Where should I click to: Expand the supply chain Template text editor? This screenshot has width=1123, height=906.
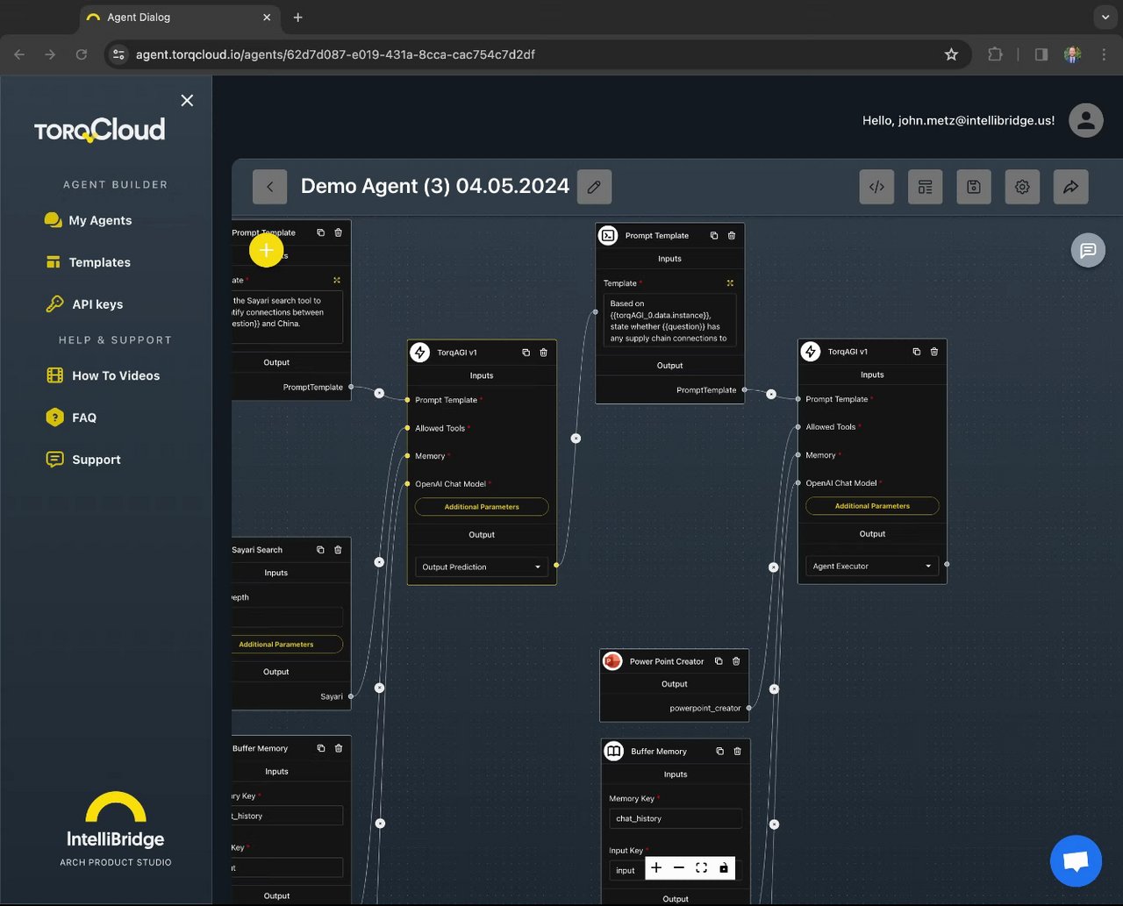tap(730, 283)
